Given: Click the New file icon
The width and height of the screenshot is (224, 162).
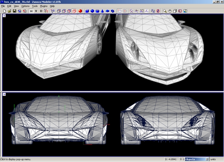Looking at the screenshot, I should click(x=4, y=11).
